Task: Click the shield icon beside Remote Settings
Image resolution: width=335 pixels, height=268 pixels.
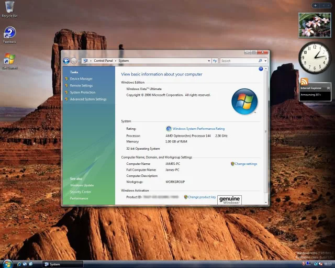Action: coord(66,86)
